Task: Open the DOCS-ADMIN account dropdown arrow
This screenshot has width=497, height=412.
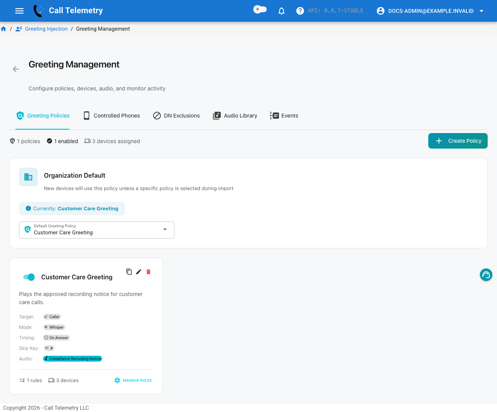Action: (x=481, y=11)
